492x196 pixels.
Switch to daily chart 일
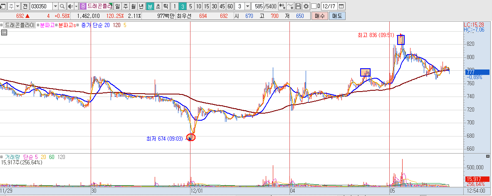point(117,6)
